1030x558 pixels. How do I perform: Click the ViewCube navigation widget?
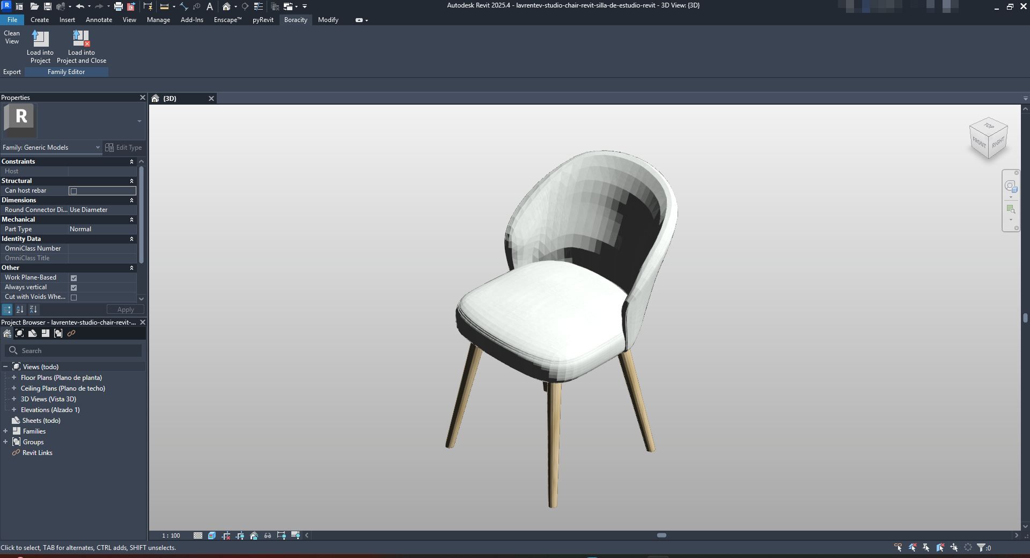tap(988, 138)
